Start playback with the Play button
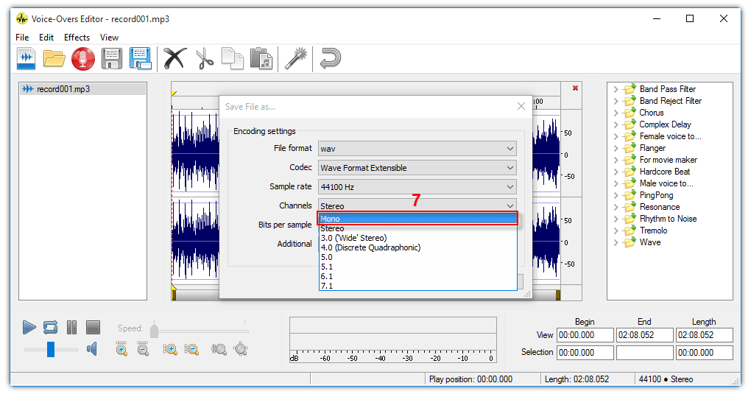This screenshot has height=394, width=751. [29, 328]
